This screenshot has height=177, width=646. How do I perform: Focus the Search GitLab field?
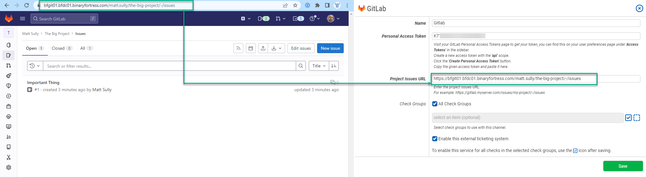[64, 19]
